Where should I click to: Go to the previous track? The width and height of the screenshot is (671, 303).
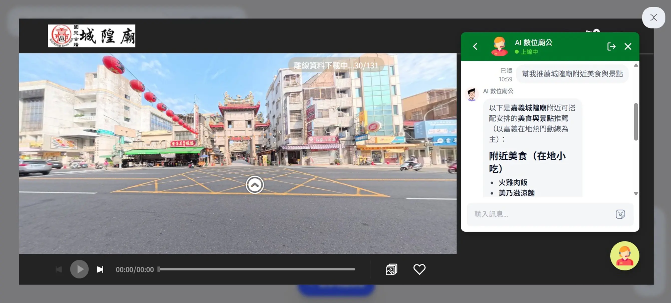coord(59,269)
